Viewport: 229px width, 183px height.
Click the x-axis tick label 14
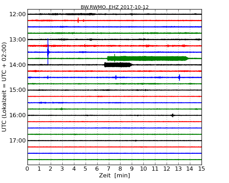[x=190, y=169]
